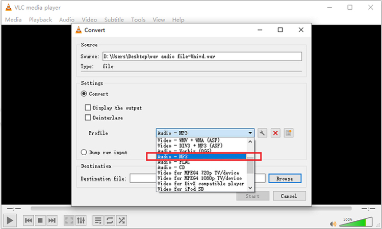The width and height of the screenshot is (382, 229).
Task: Open the Tools menu
Action: point(138,20)
